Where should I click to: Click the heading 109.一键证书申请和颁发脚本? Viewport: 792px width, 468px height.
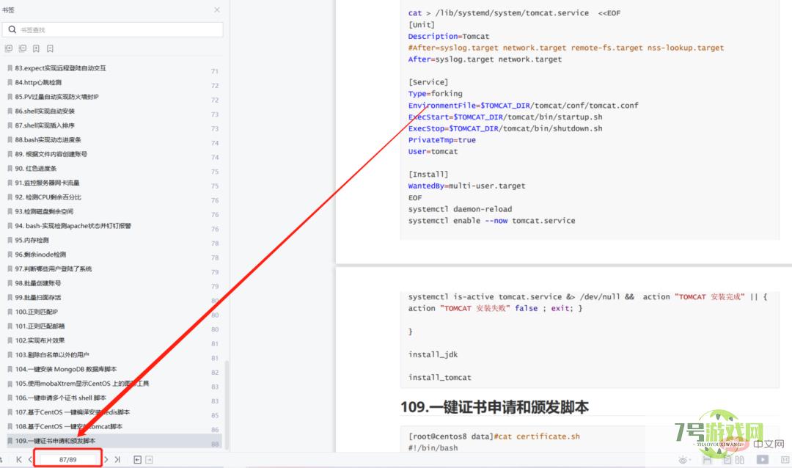494,407
